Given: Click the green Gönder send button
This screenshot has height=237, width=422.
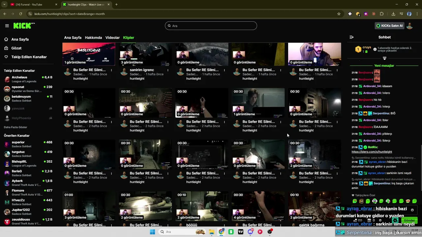Looking at the screenshot, I should click(x=409, y=220).
